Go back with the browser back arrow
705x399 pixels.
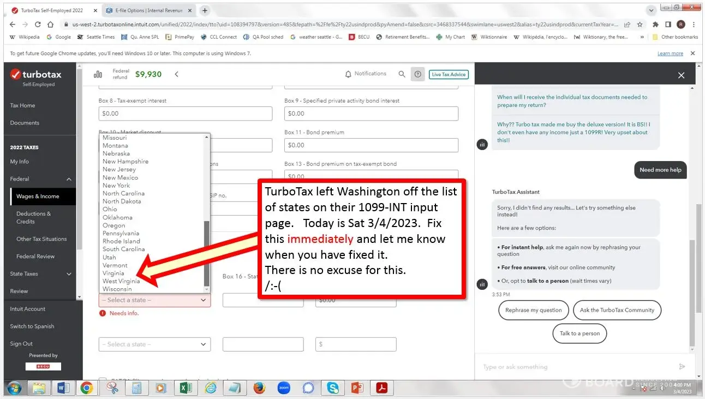click(x=13, y=25)
